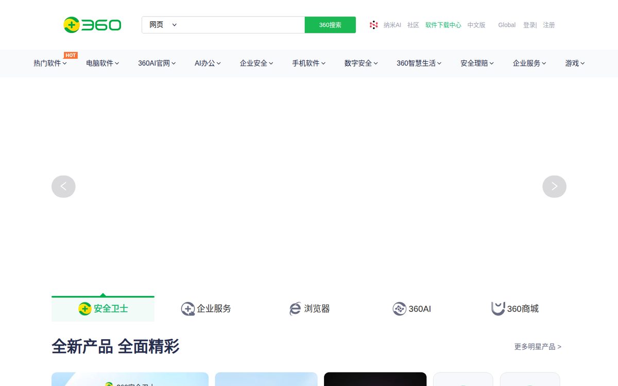This screenshot has height=386, width=618.
Task: Click the 360 logo
Action: click(x=92, y=25)
